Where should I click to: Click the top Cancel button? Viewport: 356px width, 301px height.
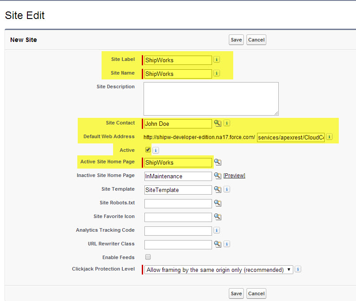256,40
